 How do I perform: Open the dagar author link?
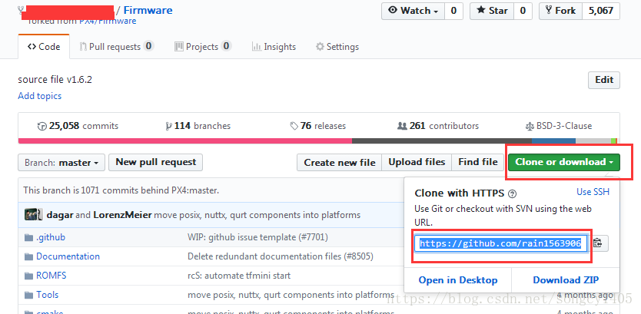coord(60,215)
